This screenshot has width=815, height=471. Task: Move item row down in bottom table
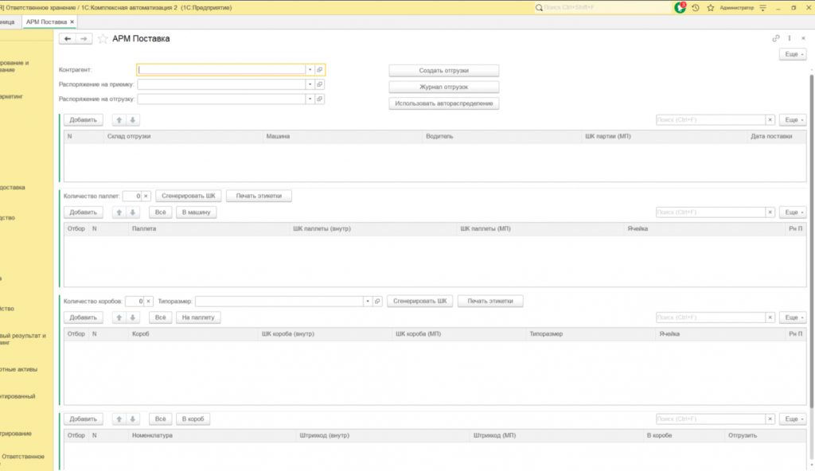coord(133,419)
